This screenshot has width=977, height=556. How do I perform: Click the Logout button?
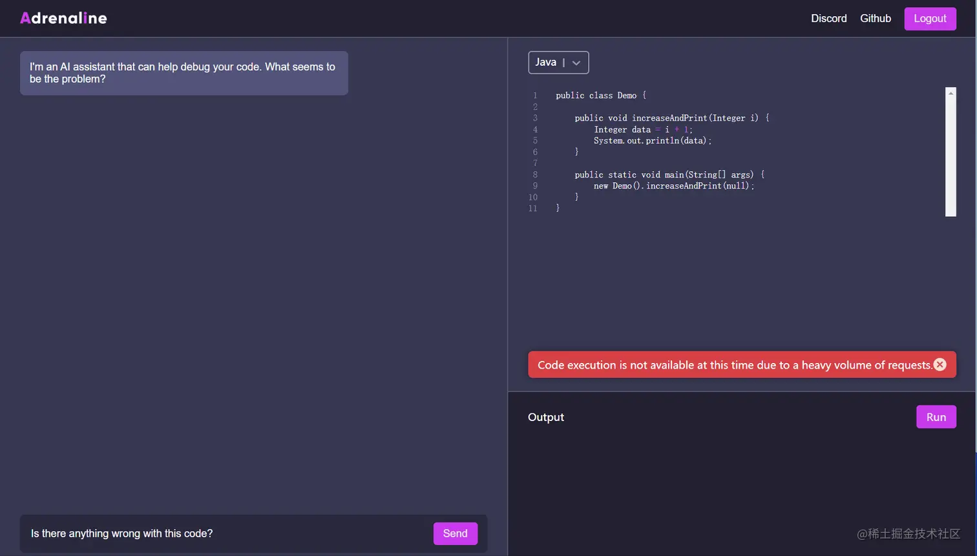coord(930,18)
